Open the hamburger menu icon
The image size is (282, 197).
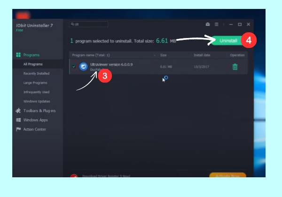[x=217, y=24]
